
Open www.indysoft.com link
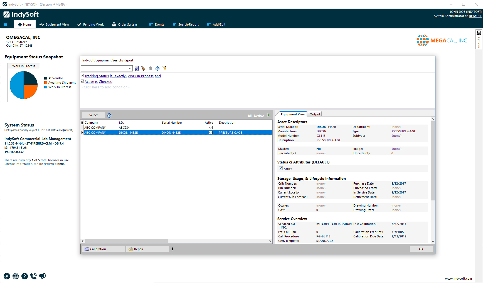[458, 279]
